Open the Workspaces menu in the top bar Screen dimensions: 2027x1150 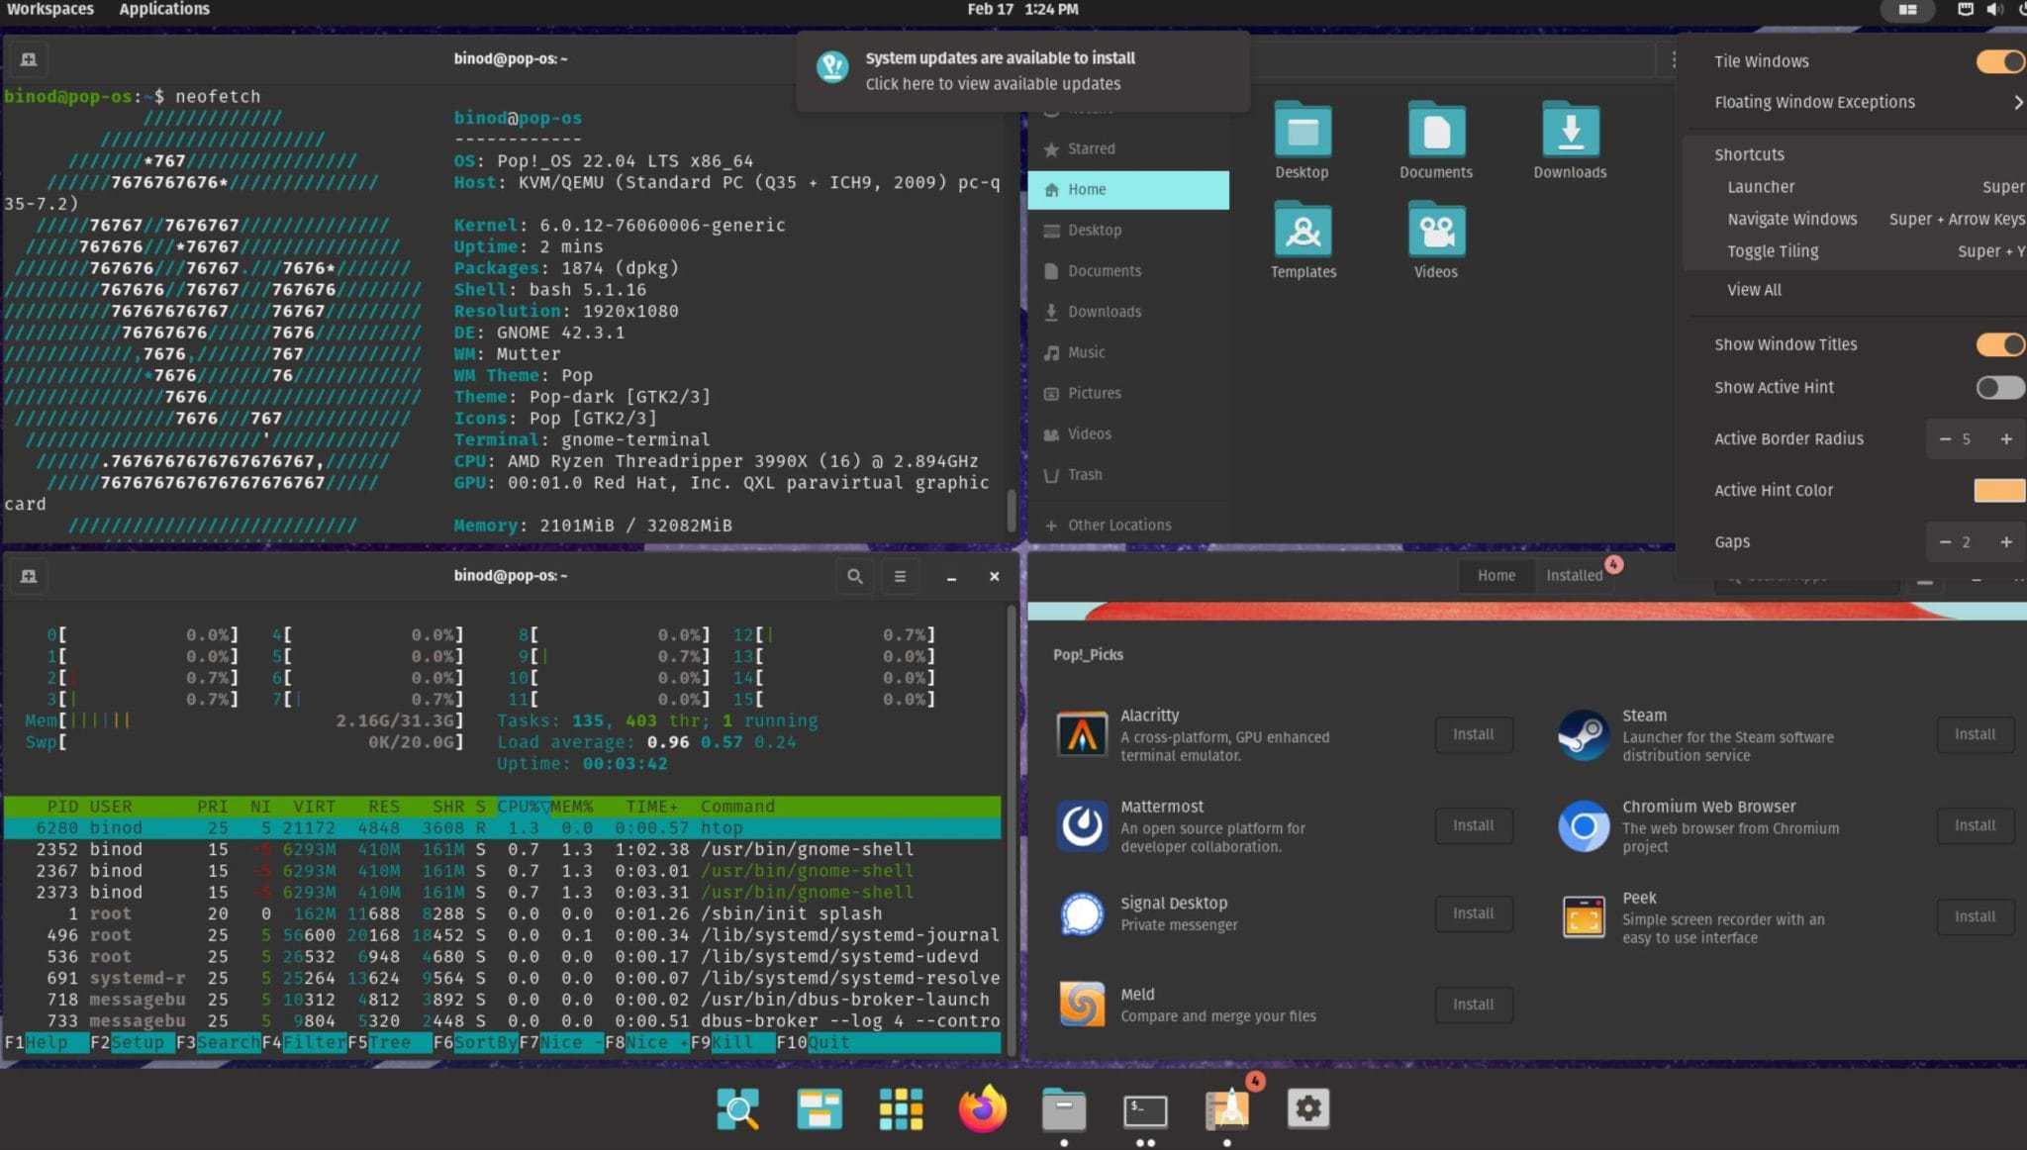pos(49,9)
